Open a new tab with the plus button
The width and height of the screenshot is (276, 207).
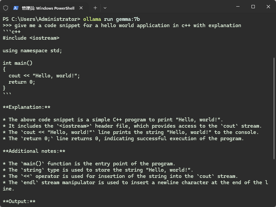click(x=95, y=8)
